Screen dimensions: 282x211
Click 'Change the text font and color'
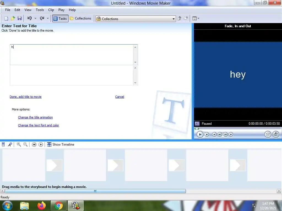tap(39, 125)
